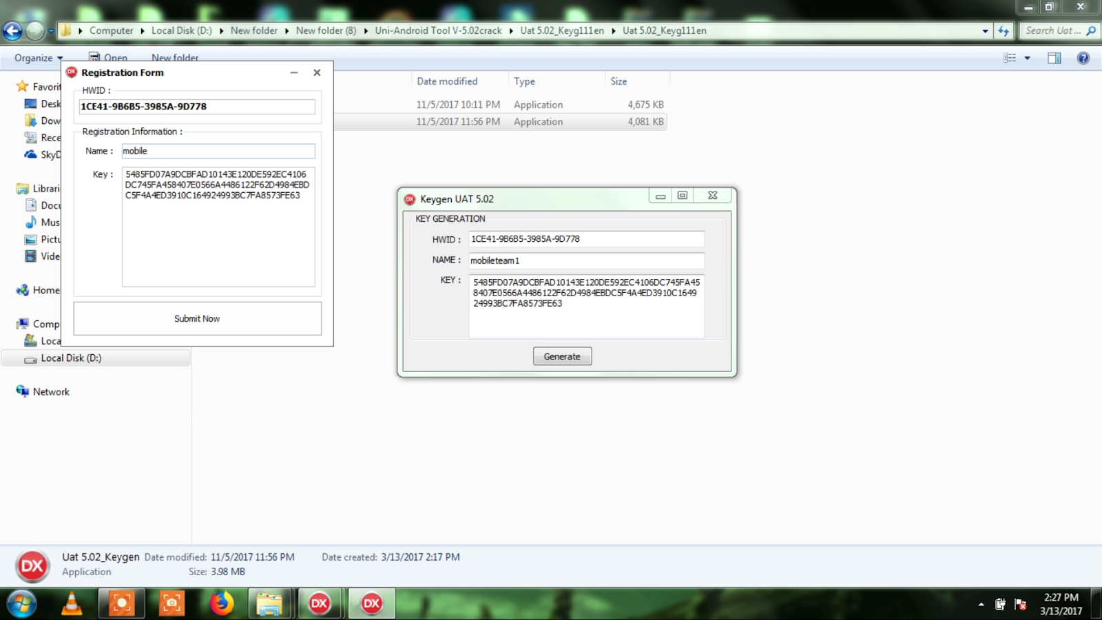Screen dimensions: 1102x620
Task: Open the view options dropdown arrow
Action: pyautogui.click(x=1027, y=58)
